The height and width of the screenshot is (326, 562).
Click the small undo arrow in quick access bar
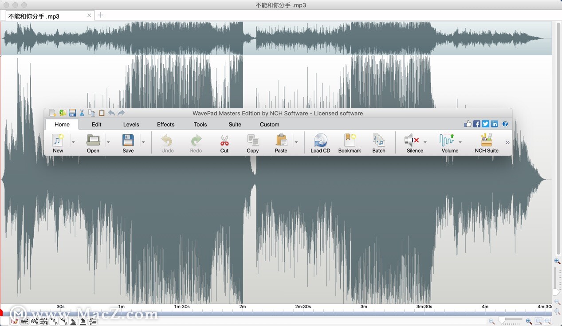tap(111, 113)
